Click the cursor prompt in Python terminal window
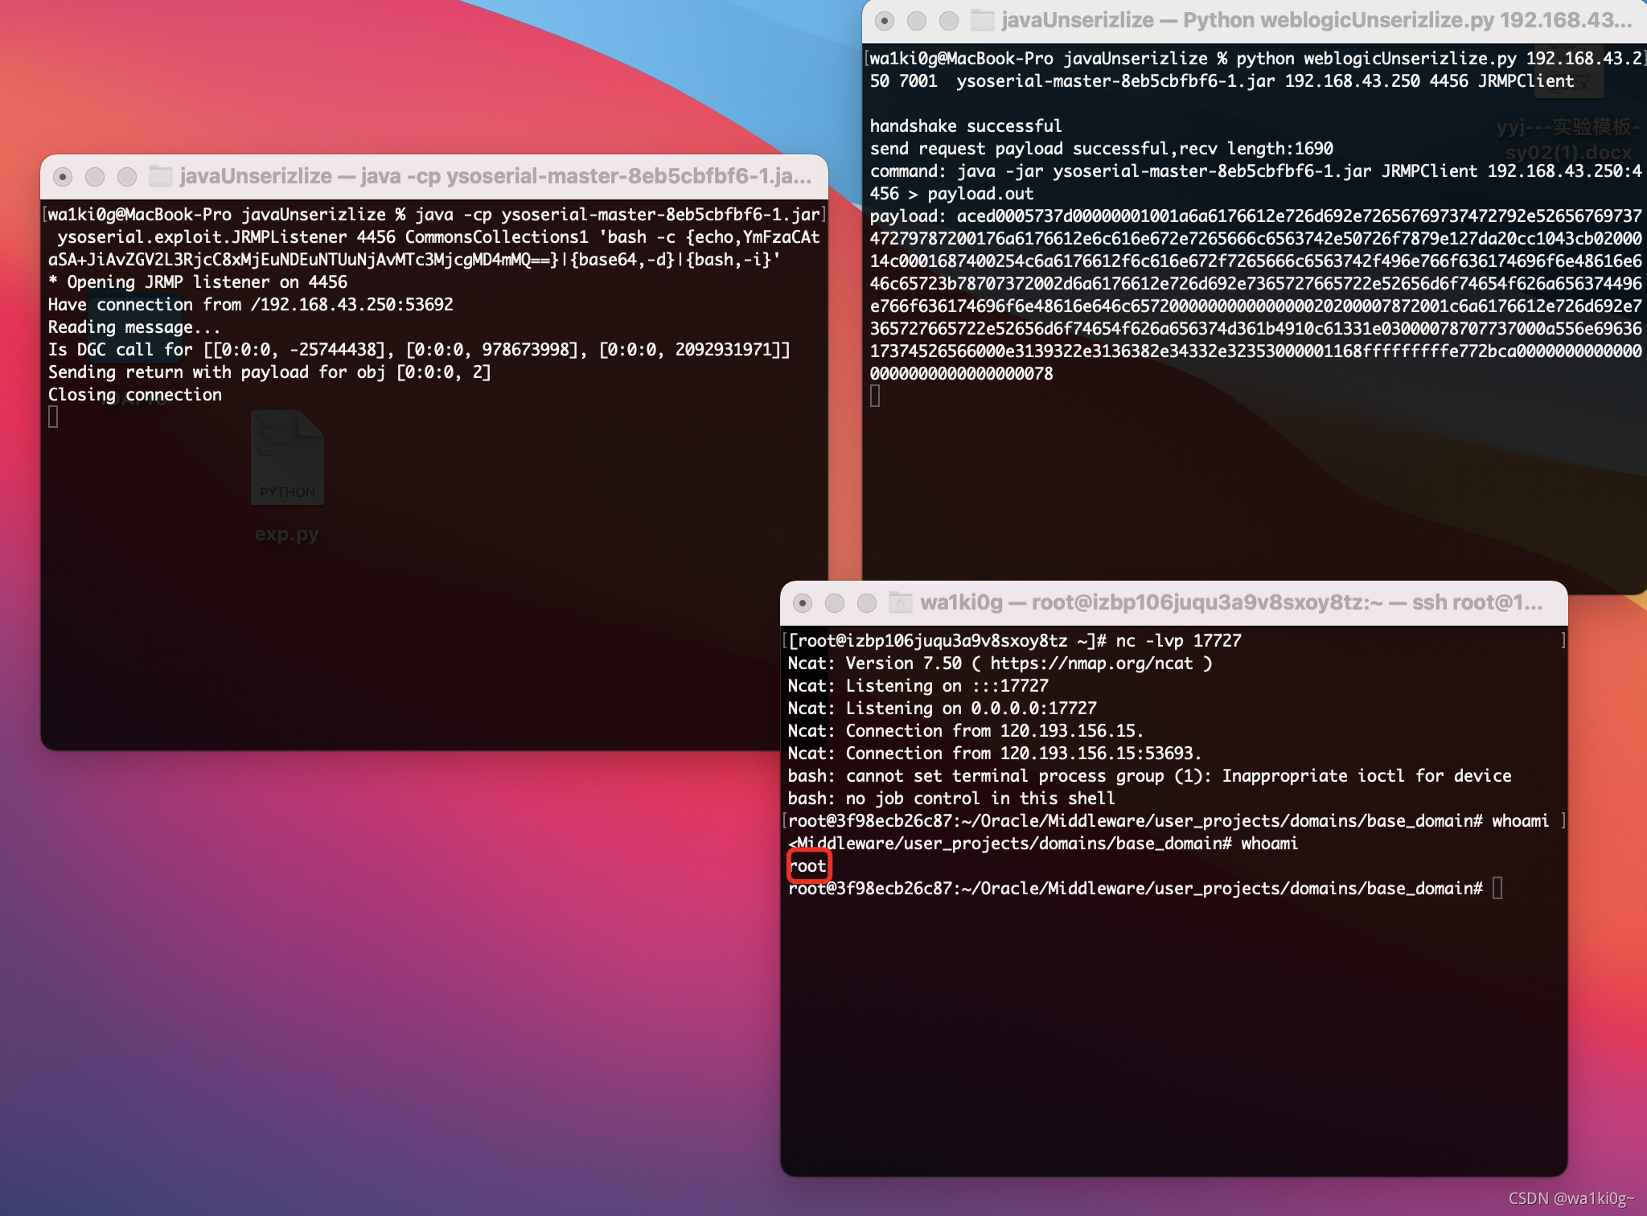 pyautogui.click(x=875, y=396)
